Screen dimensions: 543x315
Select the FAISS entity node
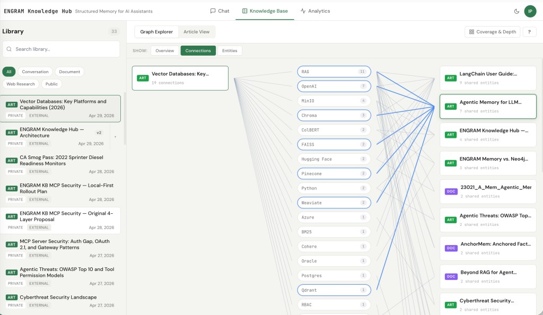(x=334, y=144)
